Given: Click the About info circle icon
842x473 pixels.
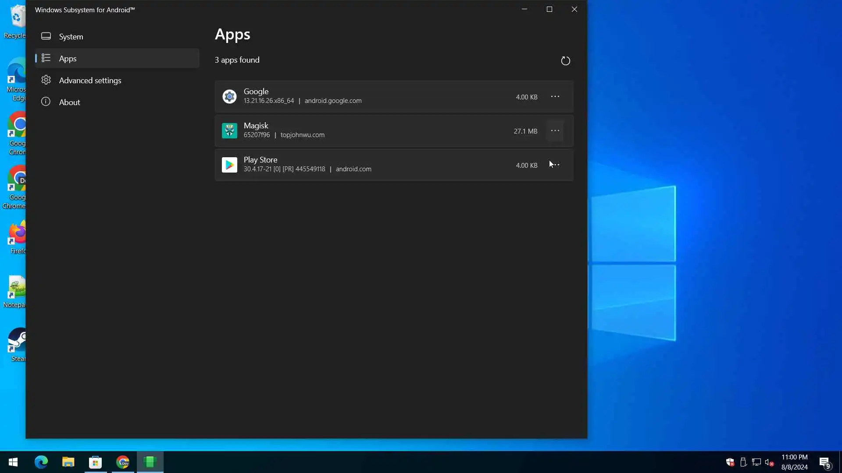Looking at the screenshot, I should [x=46, y=102].
